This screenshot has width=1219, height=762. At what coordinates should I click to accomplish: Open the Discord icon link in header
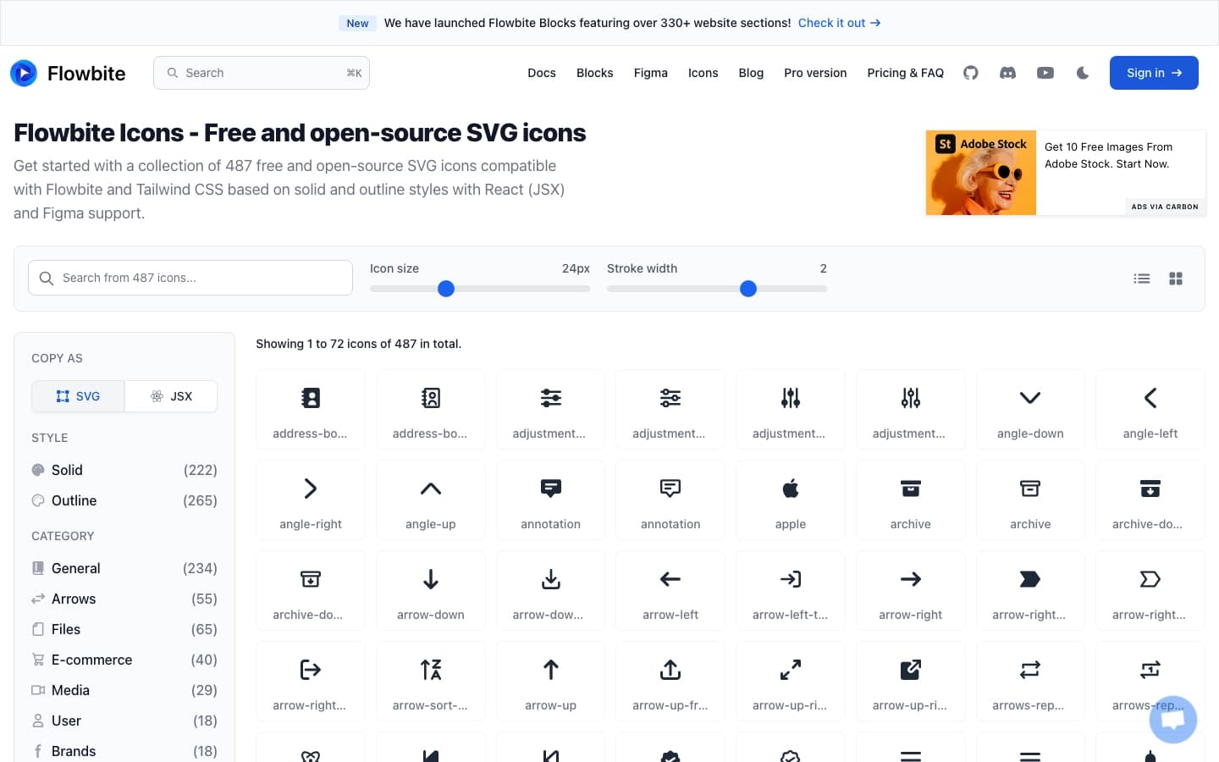[1007, 73]
